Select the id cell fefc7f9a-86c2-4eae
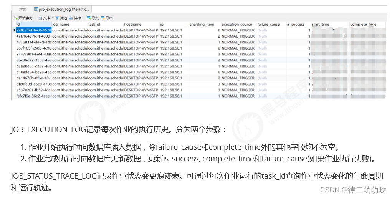The image size is (392, 197). point(33,96)
